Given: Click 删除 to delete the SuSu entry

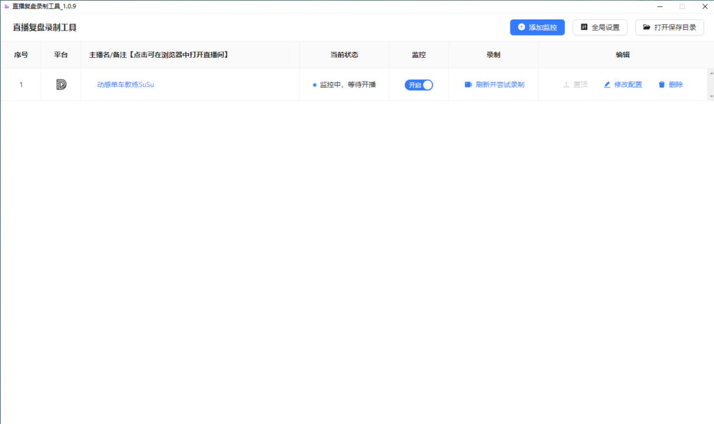Looking at the screenshot, I should (x=674, y=84).
